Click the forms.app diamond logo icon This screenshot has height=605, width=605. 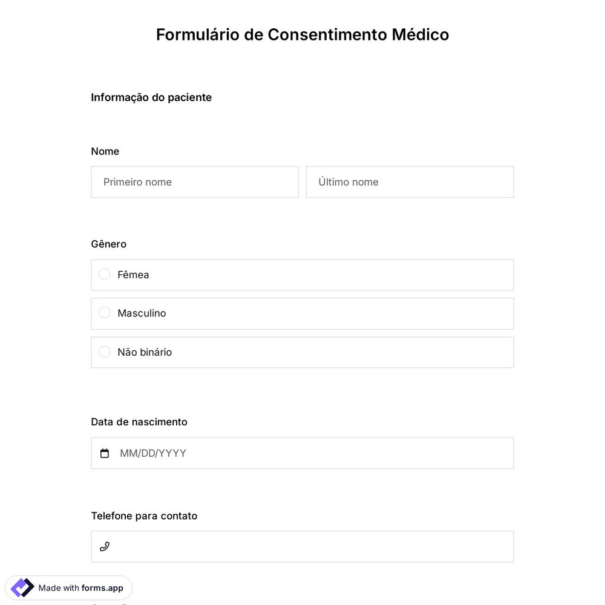tap(22, 587)
